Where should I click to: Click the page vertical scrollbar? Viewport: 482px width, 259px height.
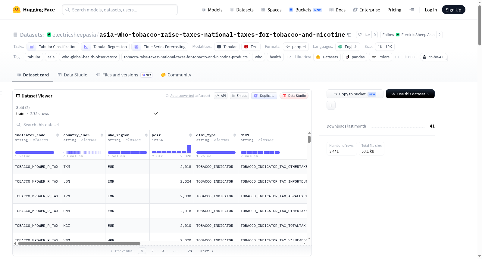(x=480, y=25)
